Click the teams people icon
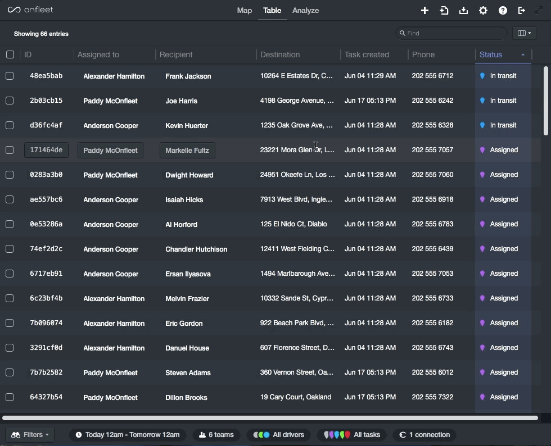The image size is (551, 446). (x=202, y=435)
